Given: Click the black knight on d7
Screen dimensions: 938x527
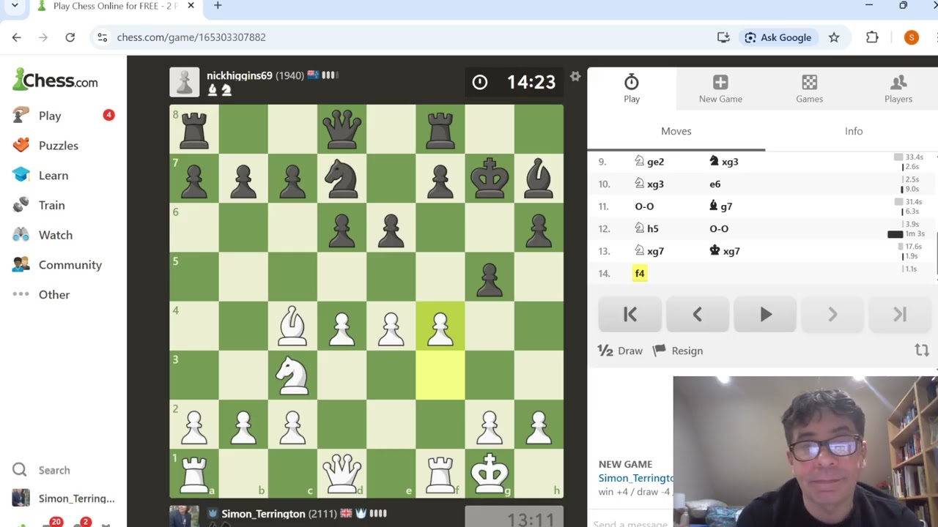Looking at the screenshot, I should point(341,178).
